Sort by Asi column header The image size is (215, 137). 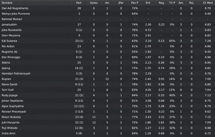coord(107,3)
